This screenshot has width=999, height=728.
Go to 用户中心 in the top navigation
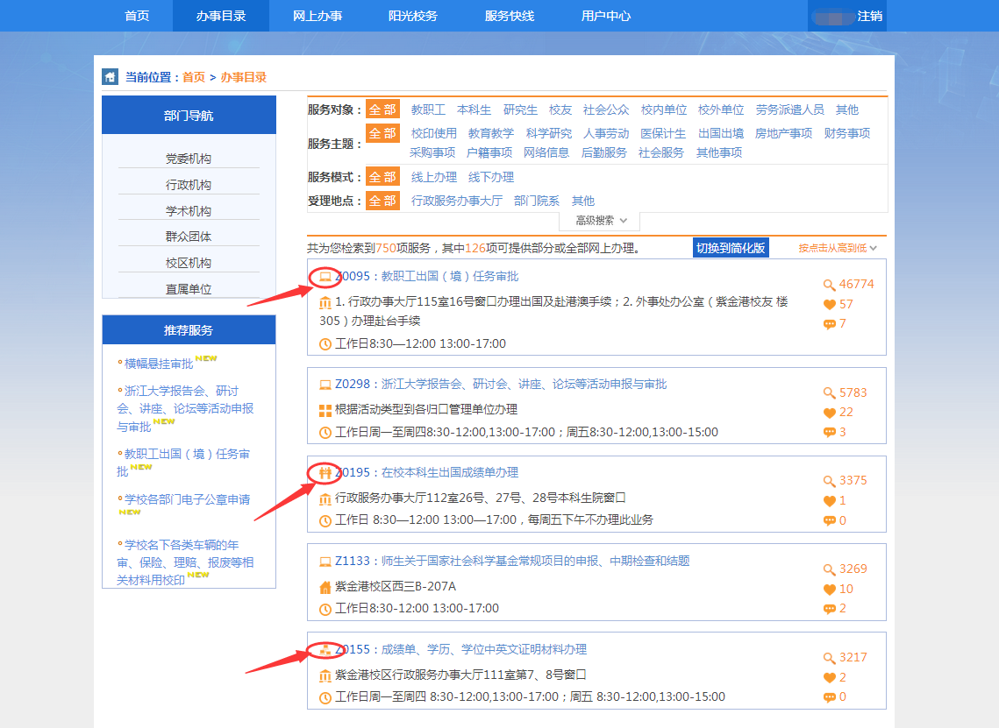click(606, 16)
